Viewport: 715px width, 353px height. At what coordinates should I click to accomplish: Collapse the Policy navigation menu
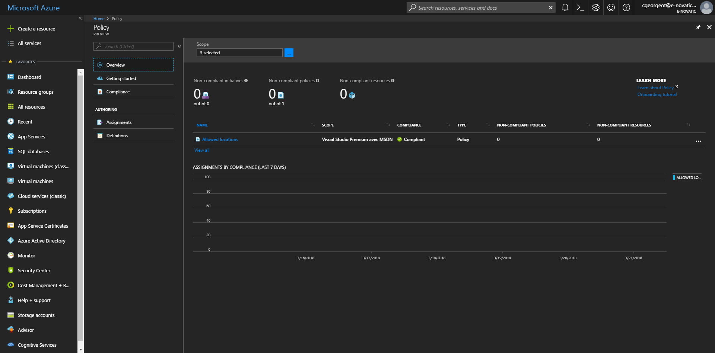pos(179,46)
